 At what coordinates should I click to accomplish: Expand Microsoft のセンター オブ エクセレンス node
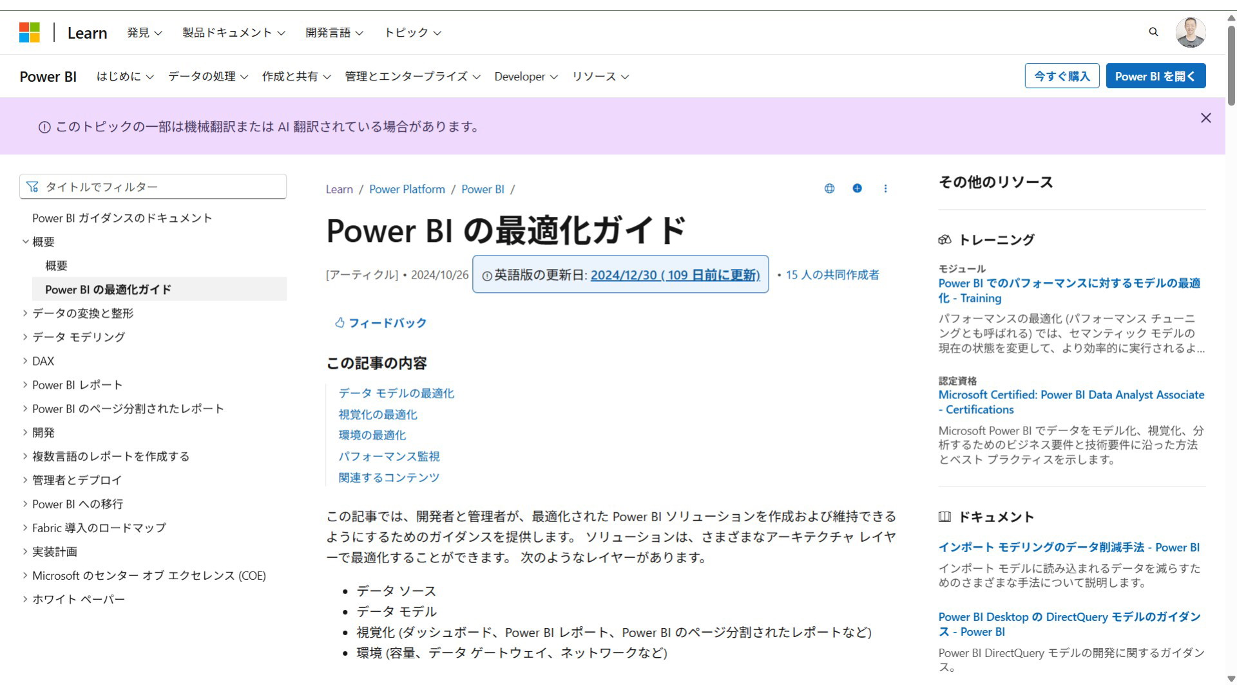[26, 575]
